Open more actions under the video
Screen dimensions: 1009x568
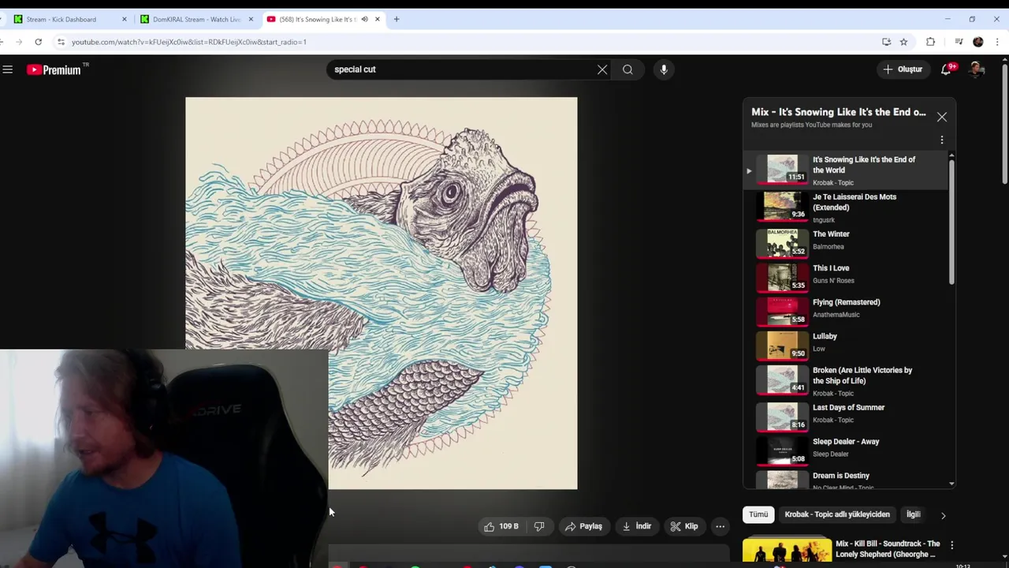click(720, 526)
